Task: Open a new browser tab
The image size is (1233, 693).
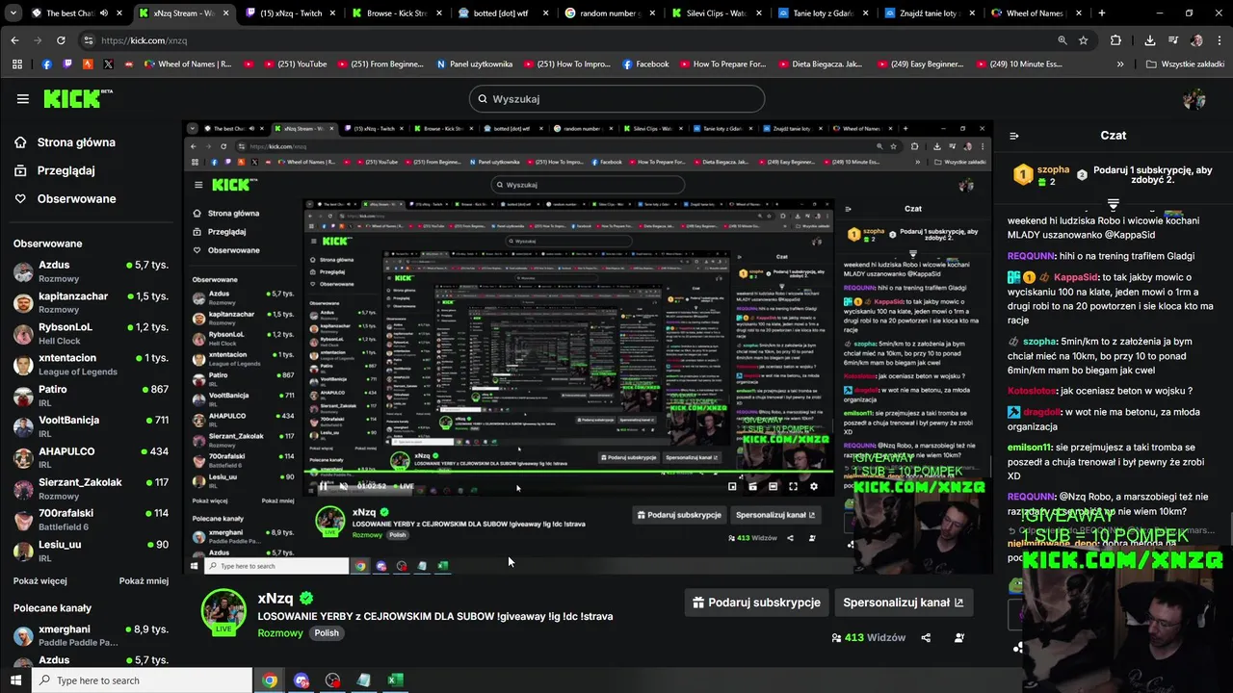Action: click(x=1102, y=13)
